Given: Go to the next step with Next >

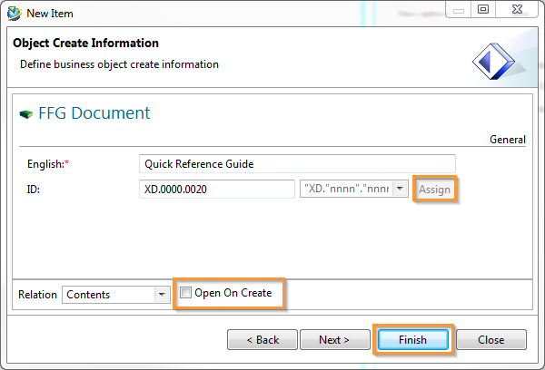Looking at the screenshot, I should coord(334,339).
